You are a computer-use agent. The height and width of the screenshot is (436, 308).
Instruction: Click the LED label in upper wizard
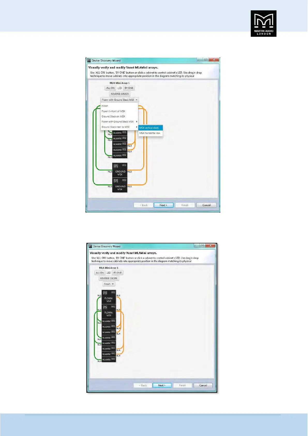(119, 88)
